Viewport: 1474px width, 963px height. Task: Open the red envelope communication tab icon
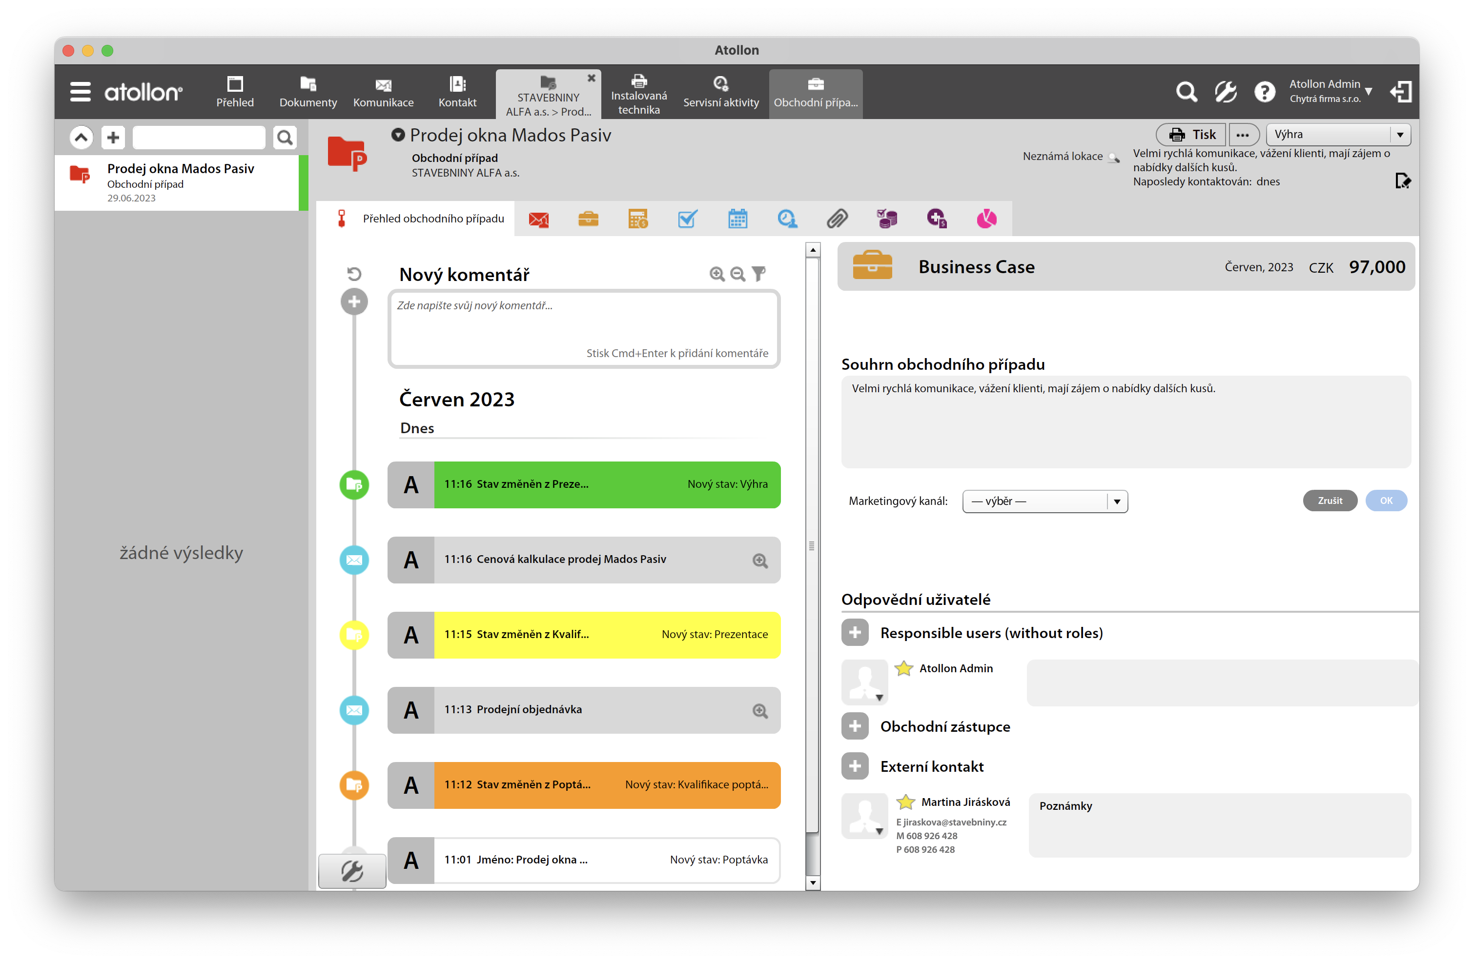tap(538, 219)
